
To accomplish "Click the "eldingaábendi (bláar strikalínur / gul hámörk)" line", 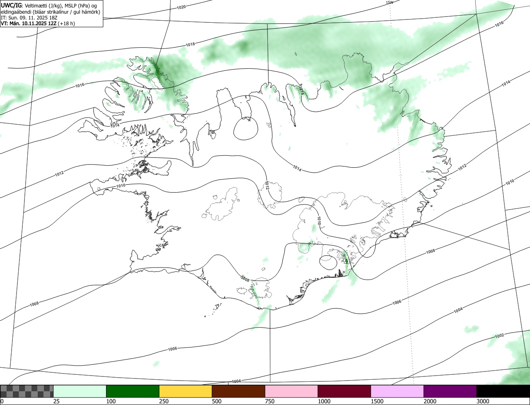I will 50,12.
